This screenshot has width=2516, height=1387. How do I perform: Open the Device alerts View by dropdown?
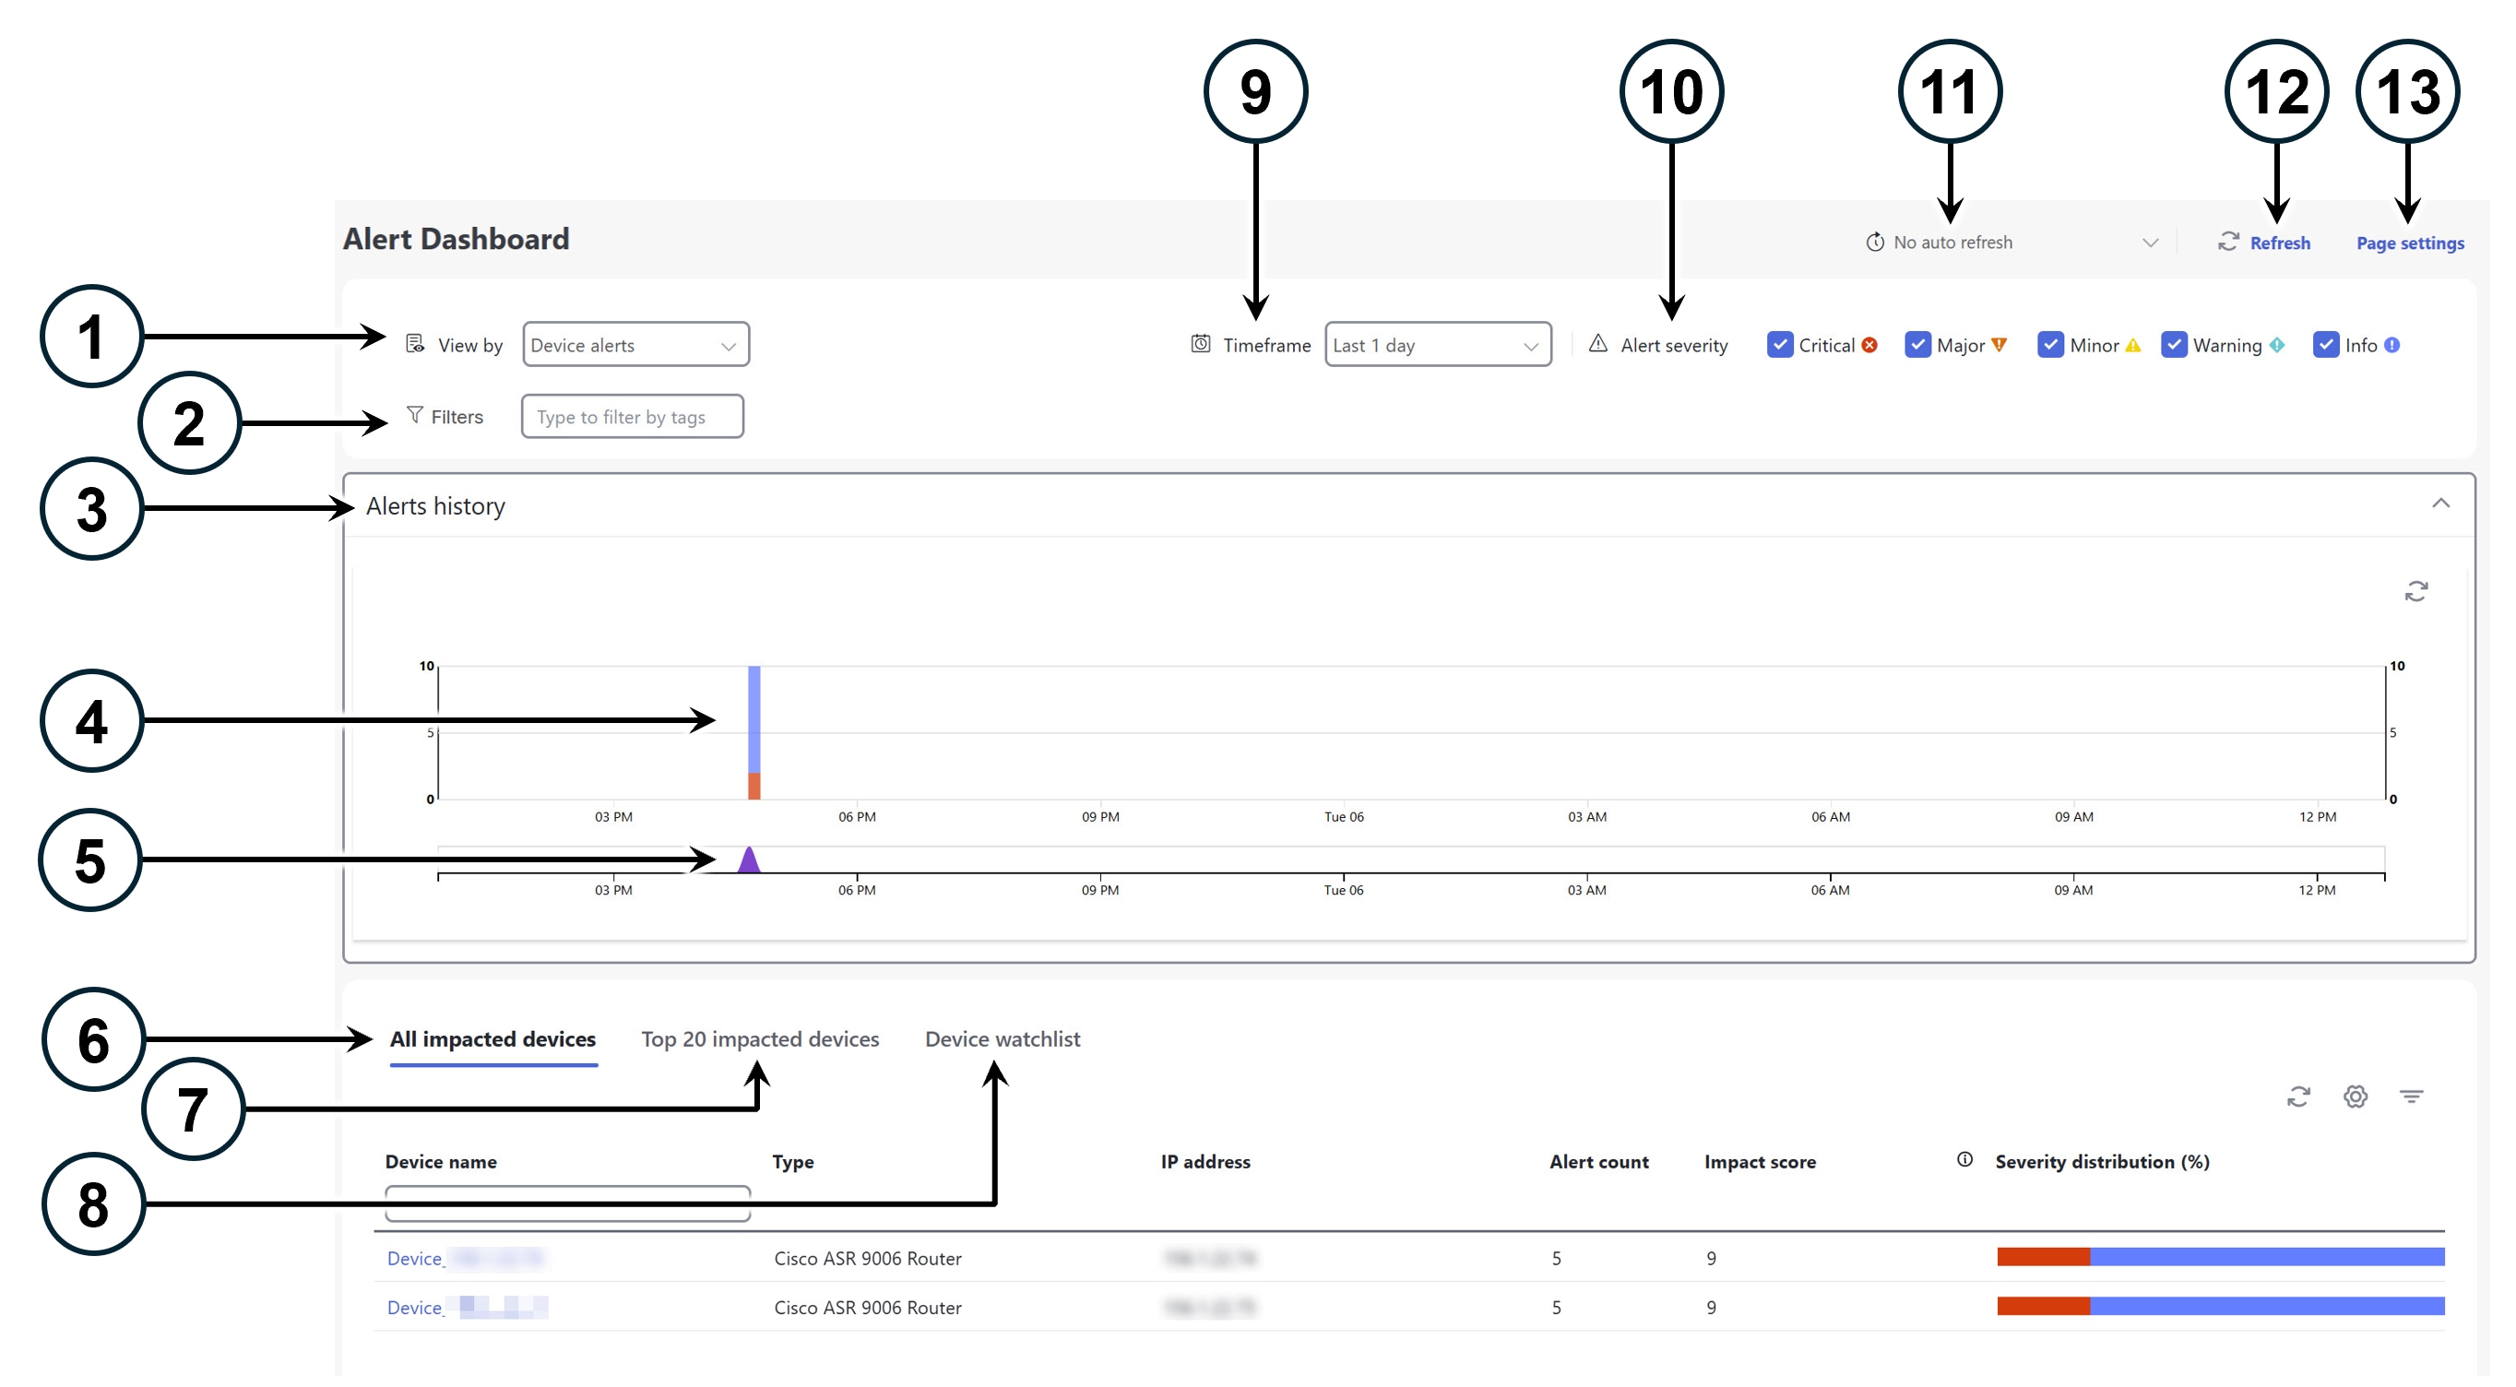635,345
